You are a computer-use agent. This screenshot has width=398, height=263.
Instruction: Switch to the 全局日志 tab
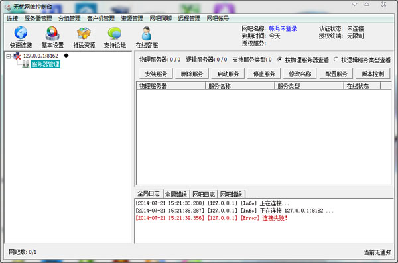click(149, 193)
